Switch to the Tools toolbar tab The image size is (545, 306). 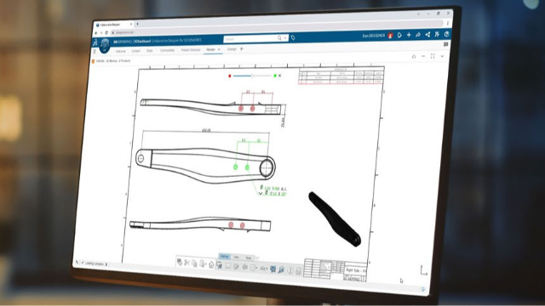[x=248, y=258]
